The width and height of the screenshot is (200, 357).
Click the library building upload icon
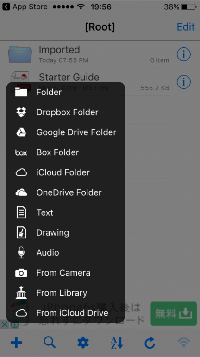pos(21,293)
